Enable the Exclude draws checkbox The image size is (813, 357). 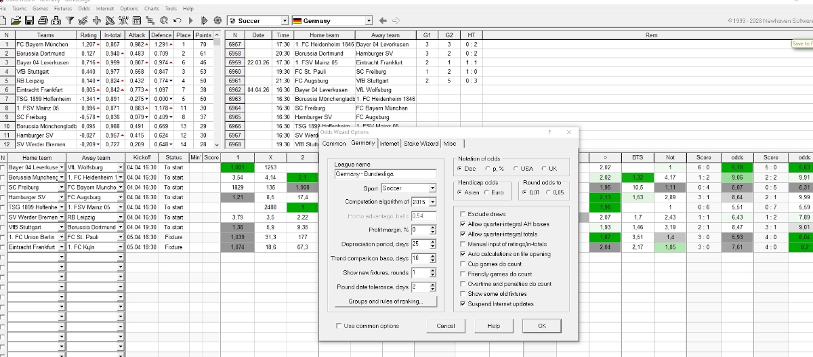click(x=461, y=214)
